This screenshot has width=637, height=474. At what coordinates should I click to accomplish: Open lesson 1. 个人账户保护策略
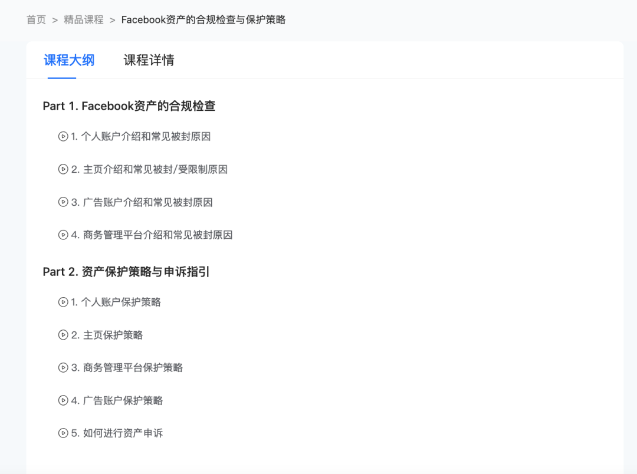pyautogui.click(x=116, y=302)
